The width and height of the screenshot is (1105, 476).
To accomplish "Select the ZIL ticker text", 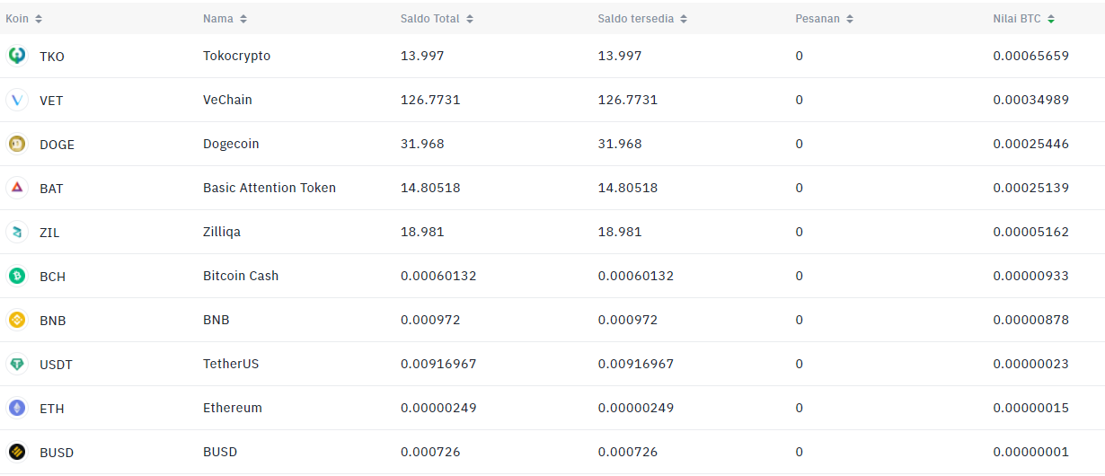I will coord(49,233).
